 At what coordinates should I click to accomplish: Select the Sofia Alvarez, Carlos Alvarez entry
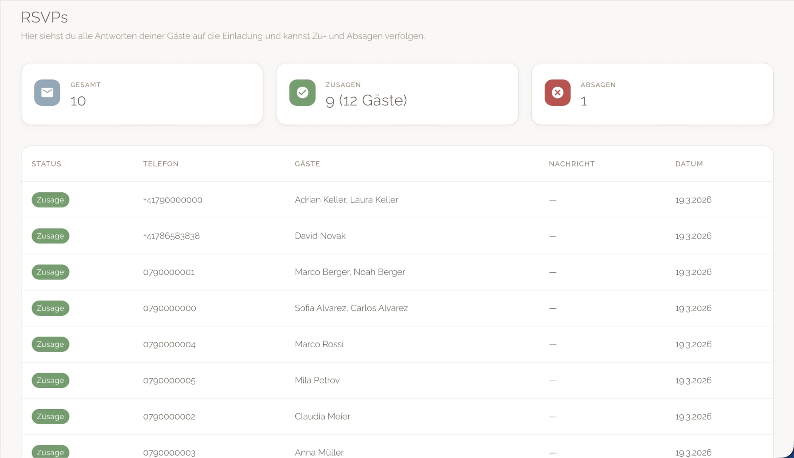(x=351, y=308)
